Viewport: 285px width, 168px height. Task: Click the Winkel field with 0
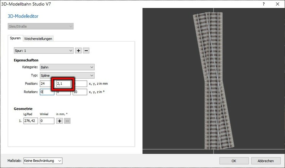point(47,121)
